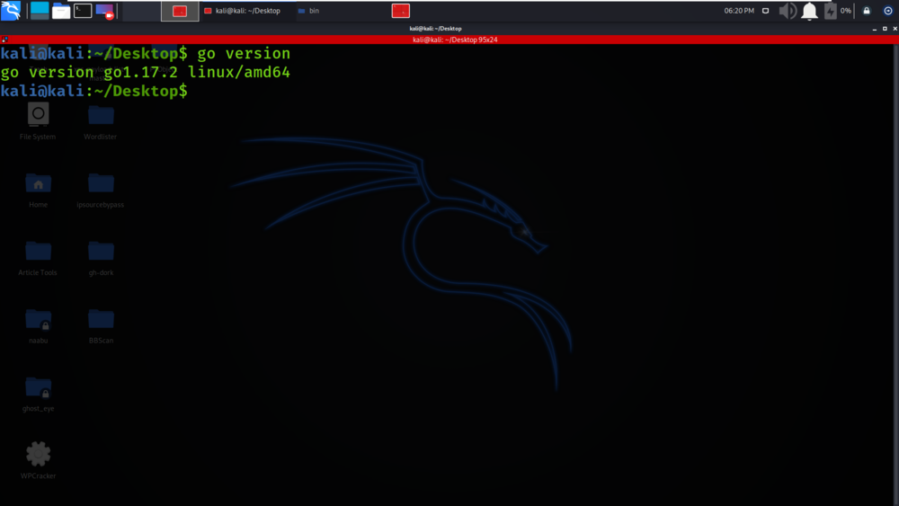The width and height of the screenshot is (899, 506).
Task: Click the power manager battery icon
Action: pyautogui.click(x=830, y=11)
